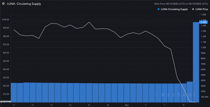Click the $50.00 label on the price axis
The image size is (210, 107).
click(5, 61)
